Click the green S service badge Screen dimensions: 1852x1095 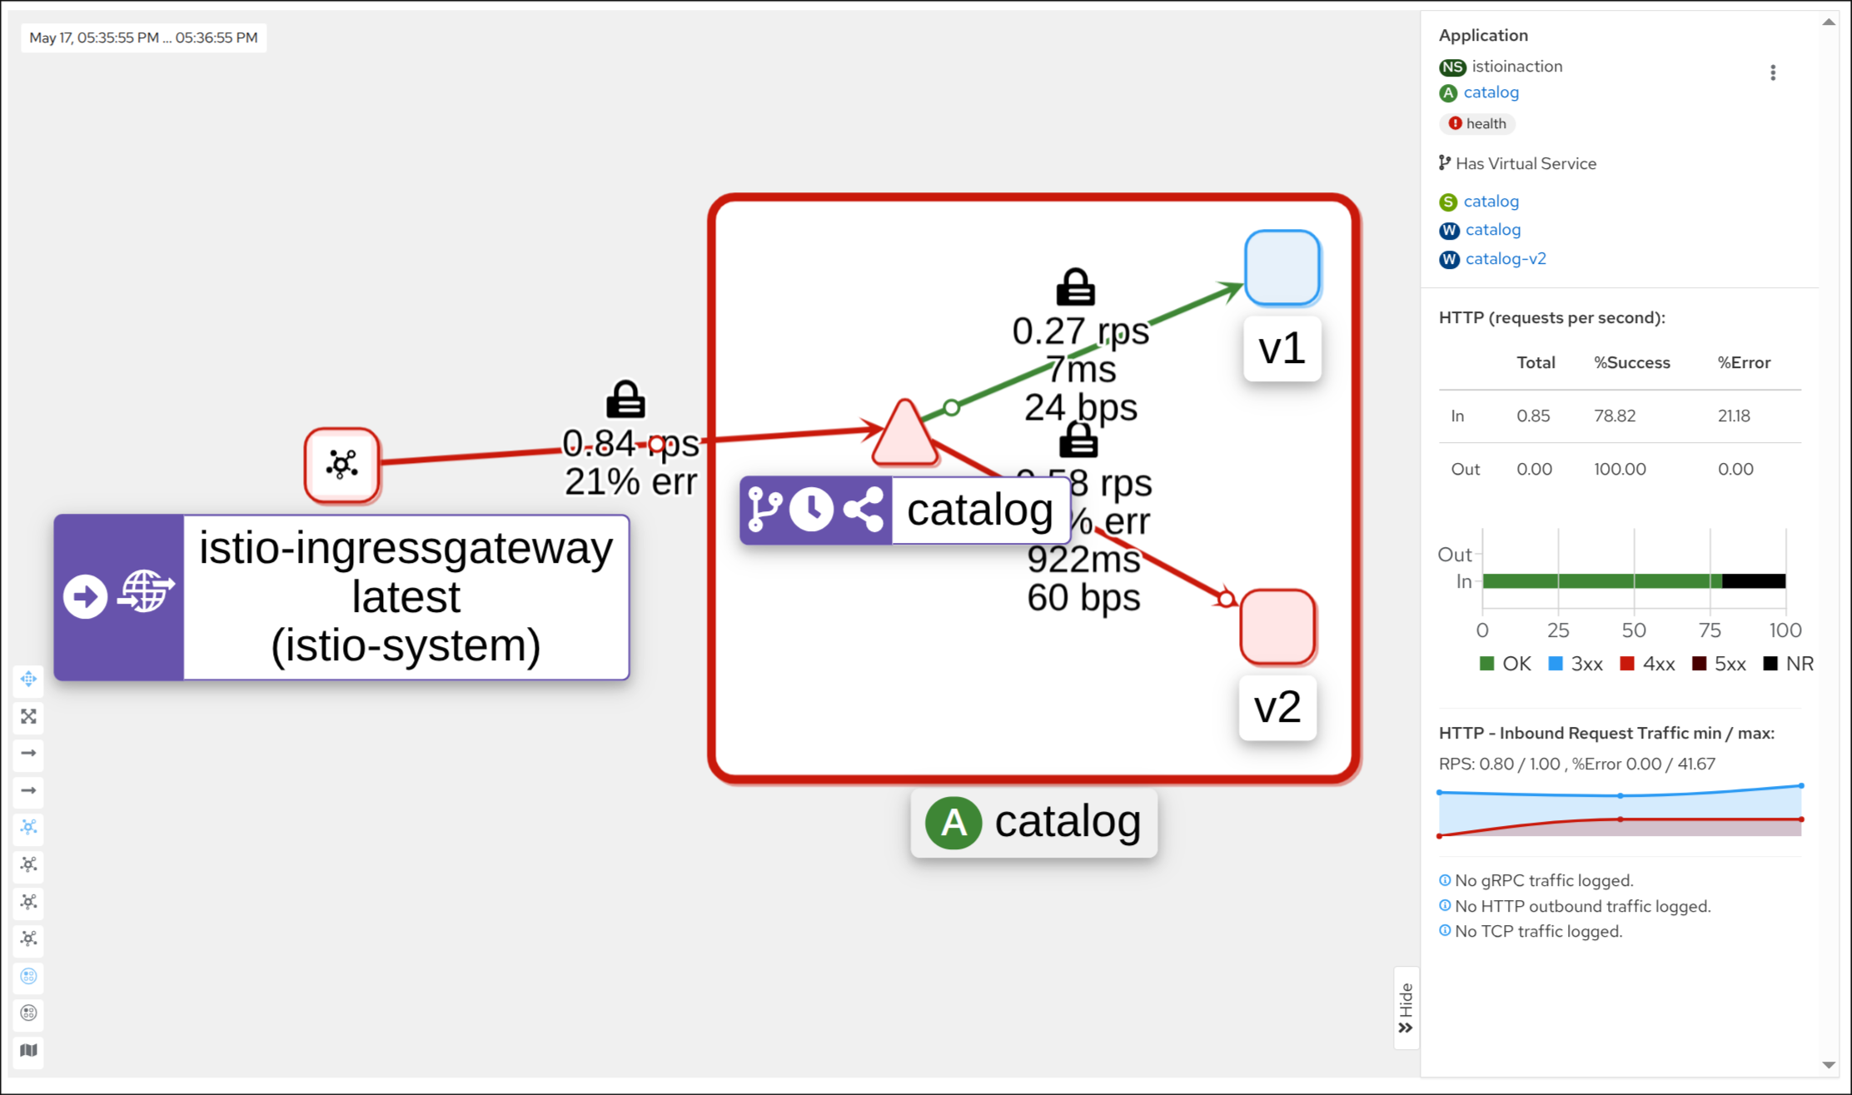click(x=1449, y=202)
